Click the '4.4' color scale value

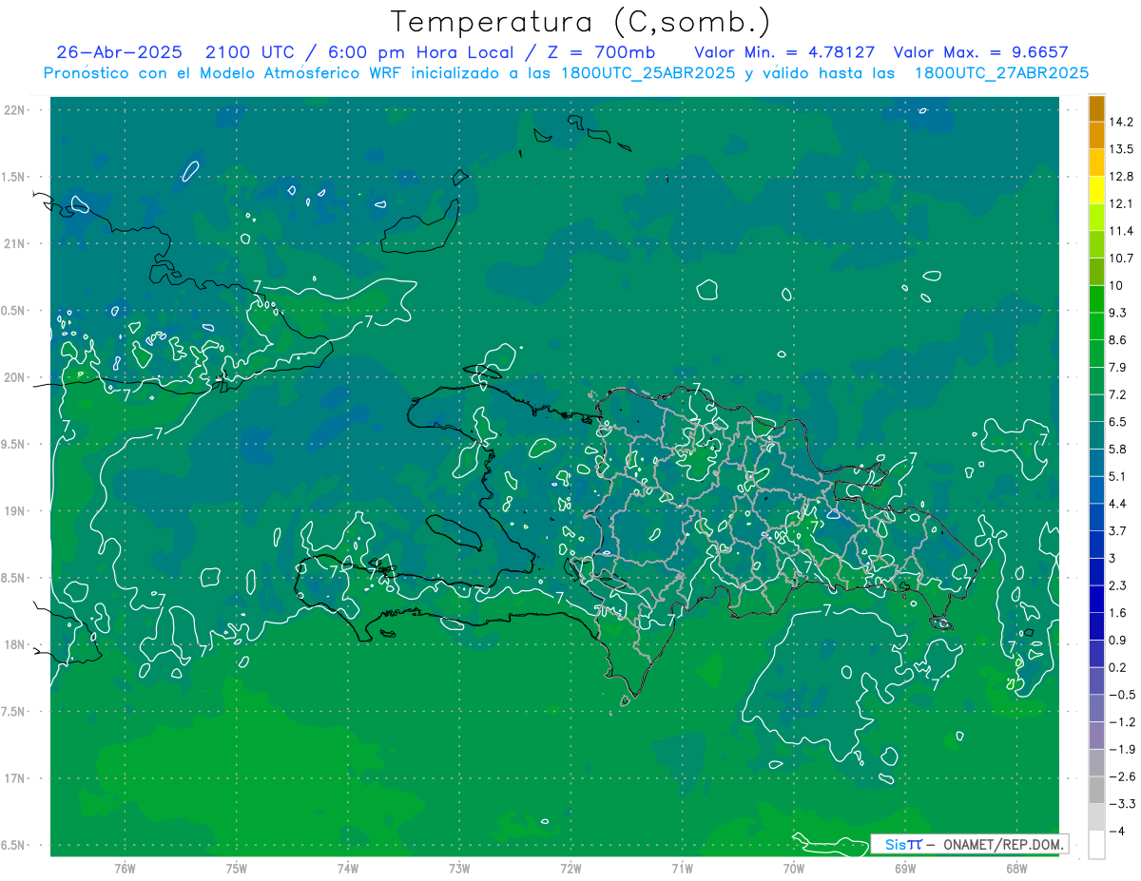[x=1117, y=504]
